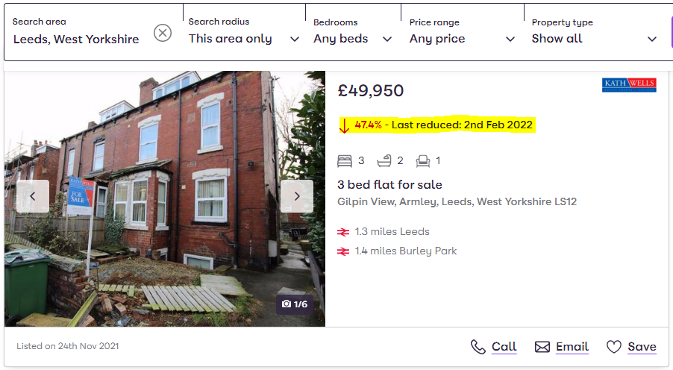The height and width of the screenshot is (370, 673).
Task: Open the 3 bed flat listing title
Action: [x=389, y=185]
